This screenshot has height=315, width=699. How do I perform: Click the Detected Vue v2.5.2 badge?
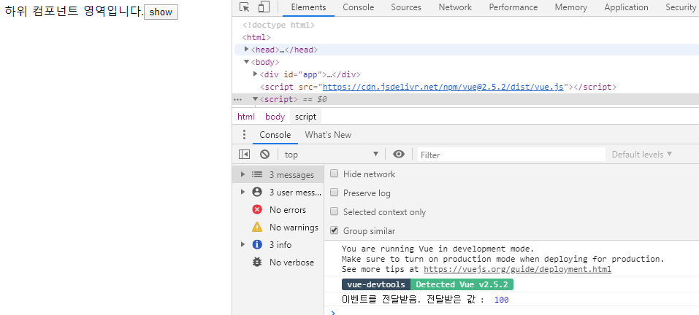(462, 285)
